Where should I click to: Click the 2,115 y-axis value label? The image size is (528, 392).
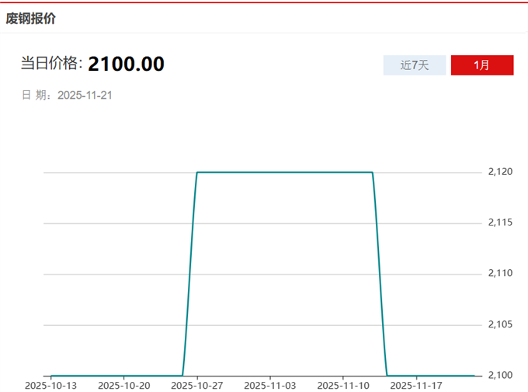tap(500, 223)
